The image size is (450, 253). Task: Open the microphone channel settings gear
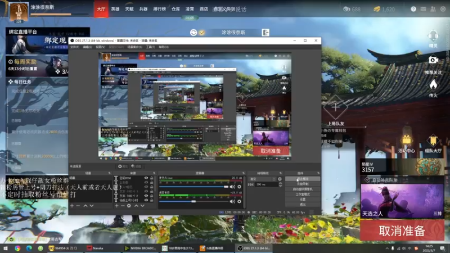240,187
